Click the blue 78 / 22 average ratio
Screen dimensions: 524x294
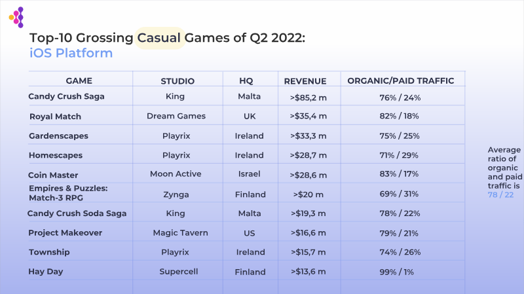tap(500, 195)
